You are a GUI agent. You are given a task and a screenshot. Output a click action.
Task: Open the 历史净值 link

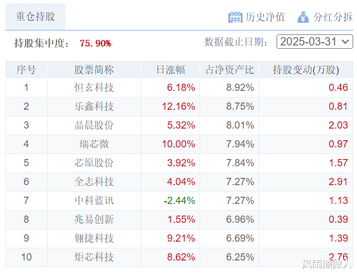[265, 17]
